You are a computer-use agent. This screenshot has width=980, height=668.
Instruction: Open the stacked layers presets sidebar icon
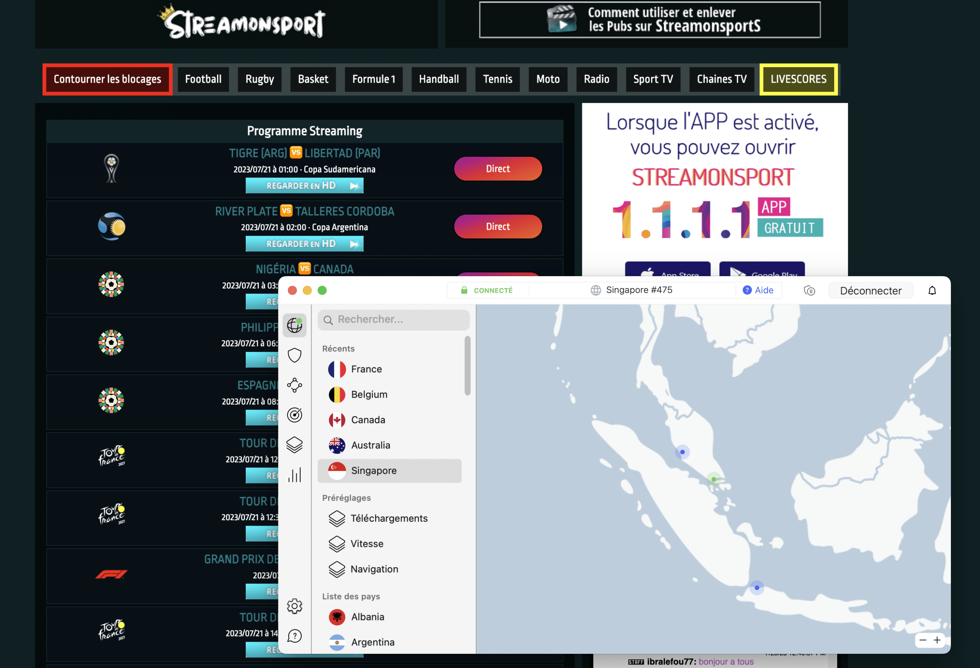(294, 445)
